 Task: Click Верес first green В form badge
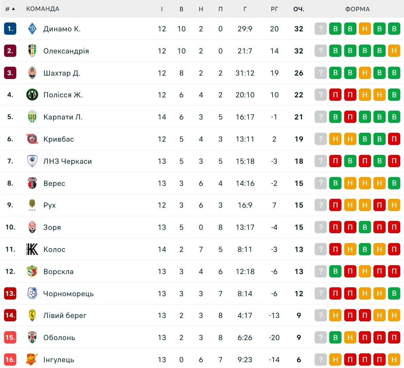point(335,183)
